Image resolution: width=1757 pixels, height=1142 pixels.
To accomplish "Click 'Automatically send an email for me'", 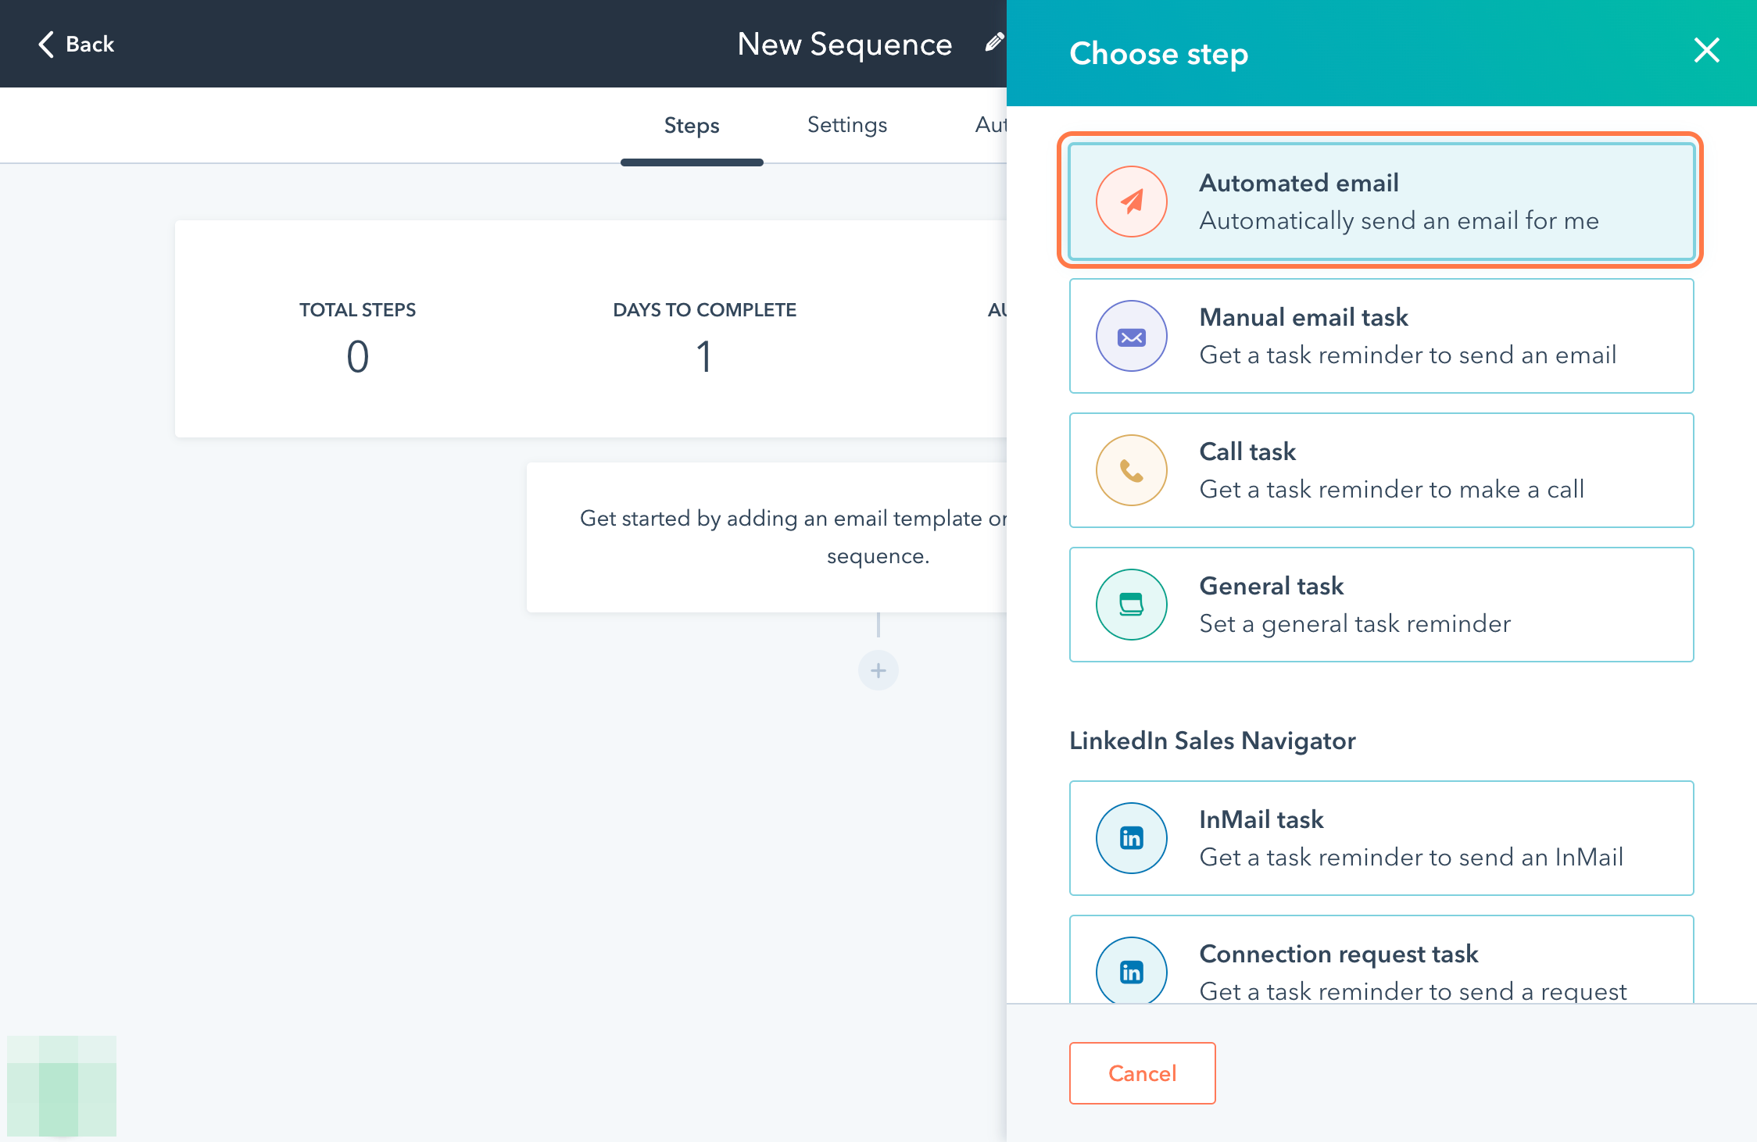I will coord(1399,220).
